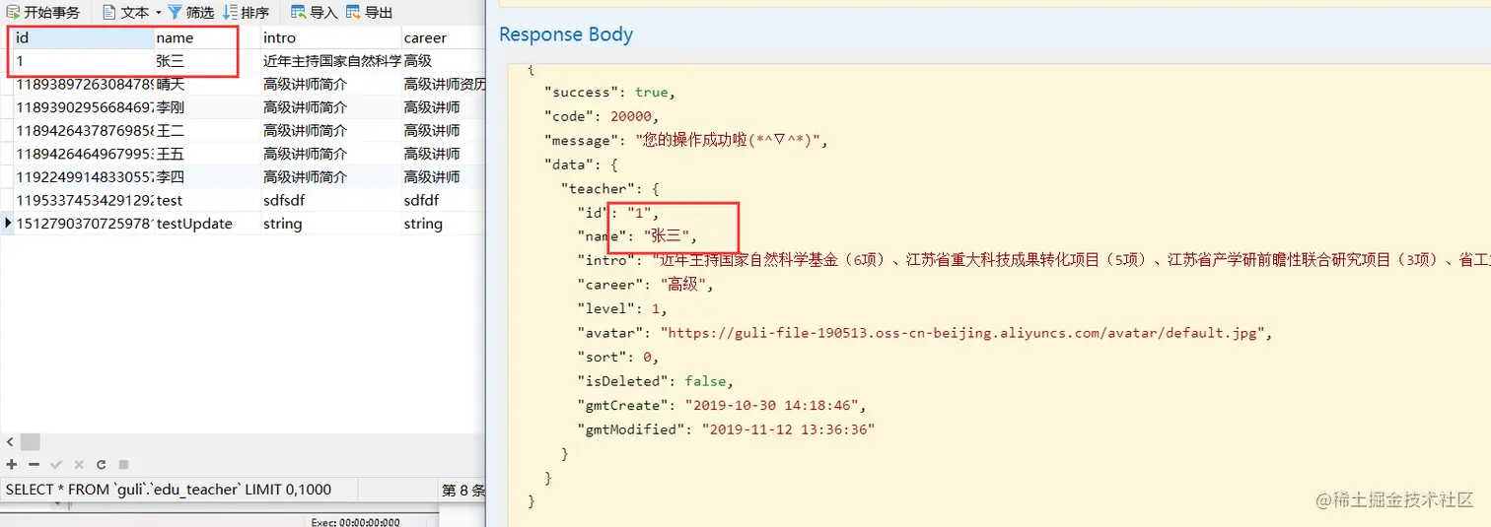Image resolution: width=1491 pixels, height=527 pixels.
Task: Click the intro column header
Action: point(330,37)
